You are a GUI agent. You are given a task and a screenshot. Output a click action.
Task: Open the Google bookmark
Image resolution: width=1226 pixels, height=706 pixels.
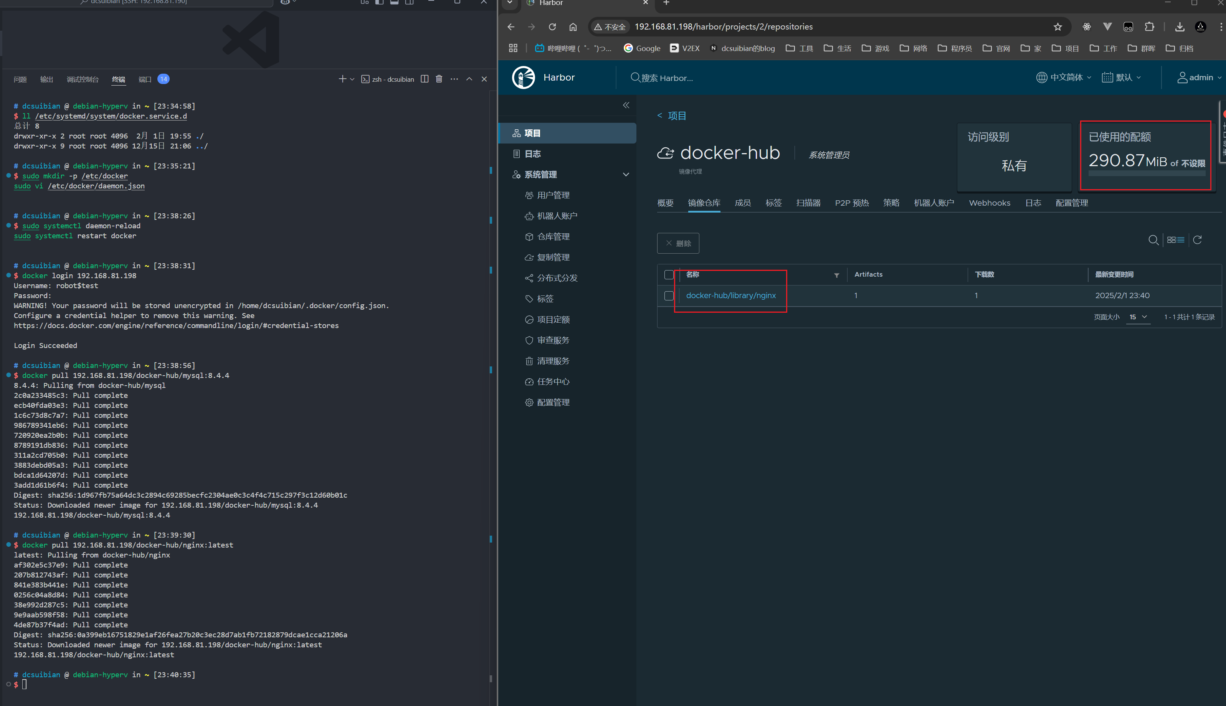coord(642,48)
